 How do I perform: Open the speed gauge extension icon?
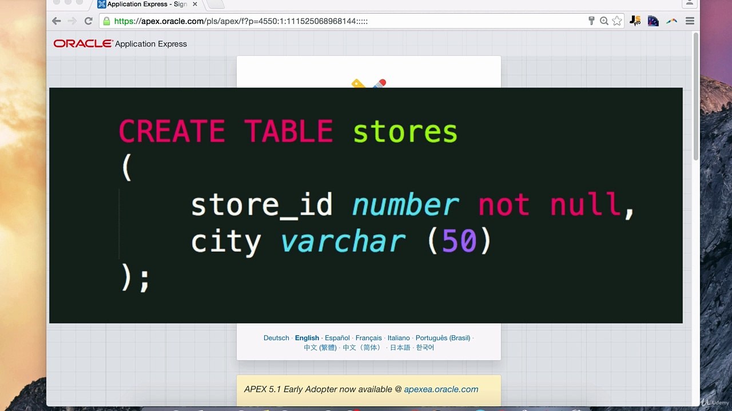[x=653, y=21]
